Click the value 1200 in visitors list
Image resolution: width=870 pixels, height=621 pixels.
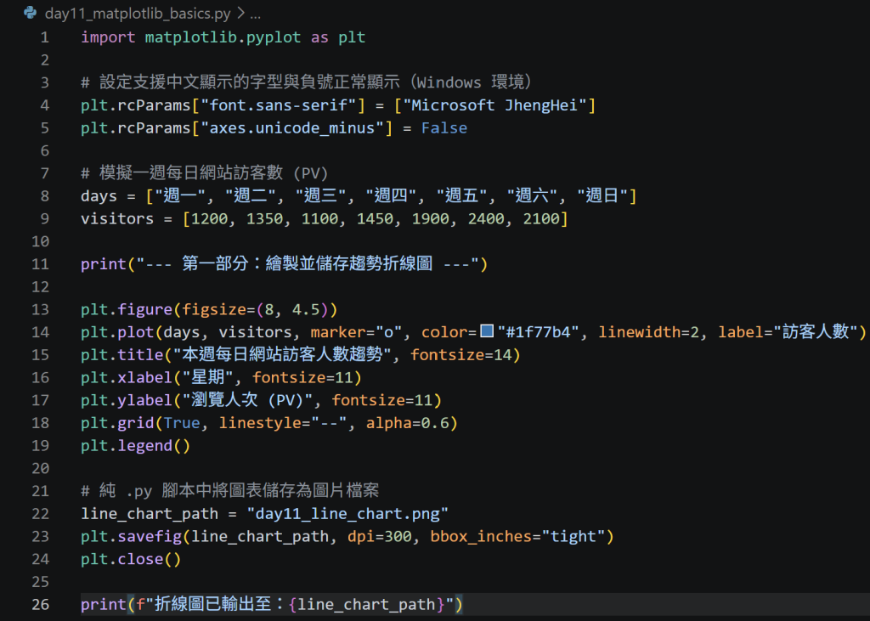210,218
